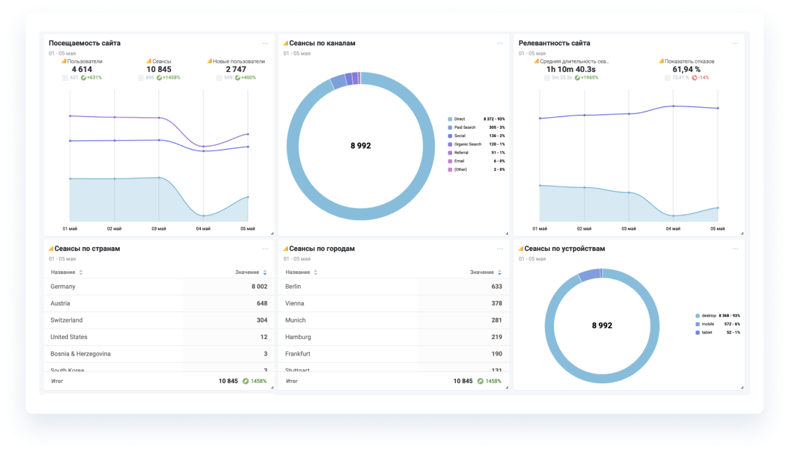Sort countries table by Значение column
Viewport: 790px width, 453px height.
click(251, 273)
